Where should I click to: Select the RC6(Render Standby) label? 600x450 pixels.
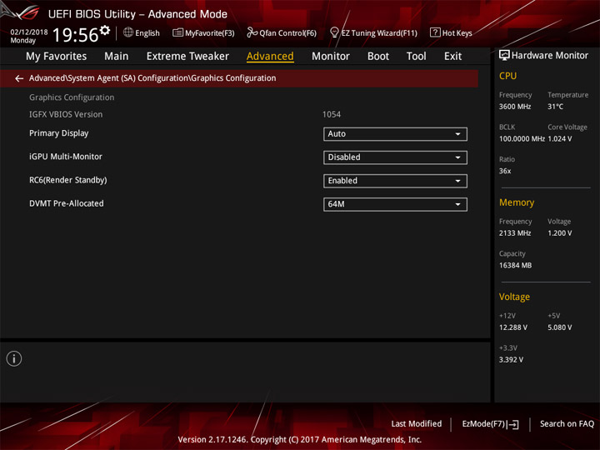point(68,180)
